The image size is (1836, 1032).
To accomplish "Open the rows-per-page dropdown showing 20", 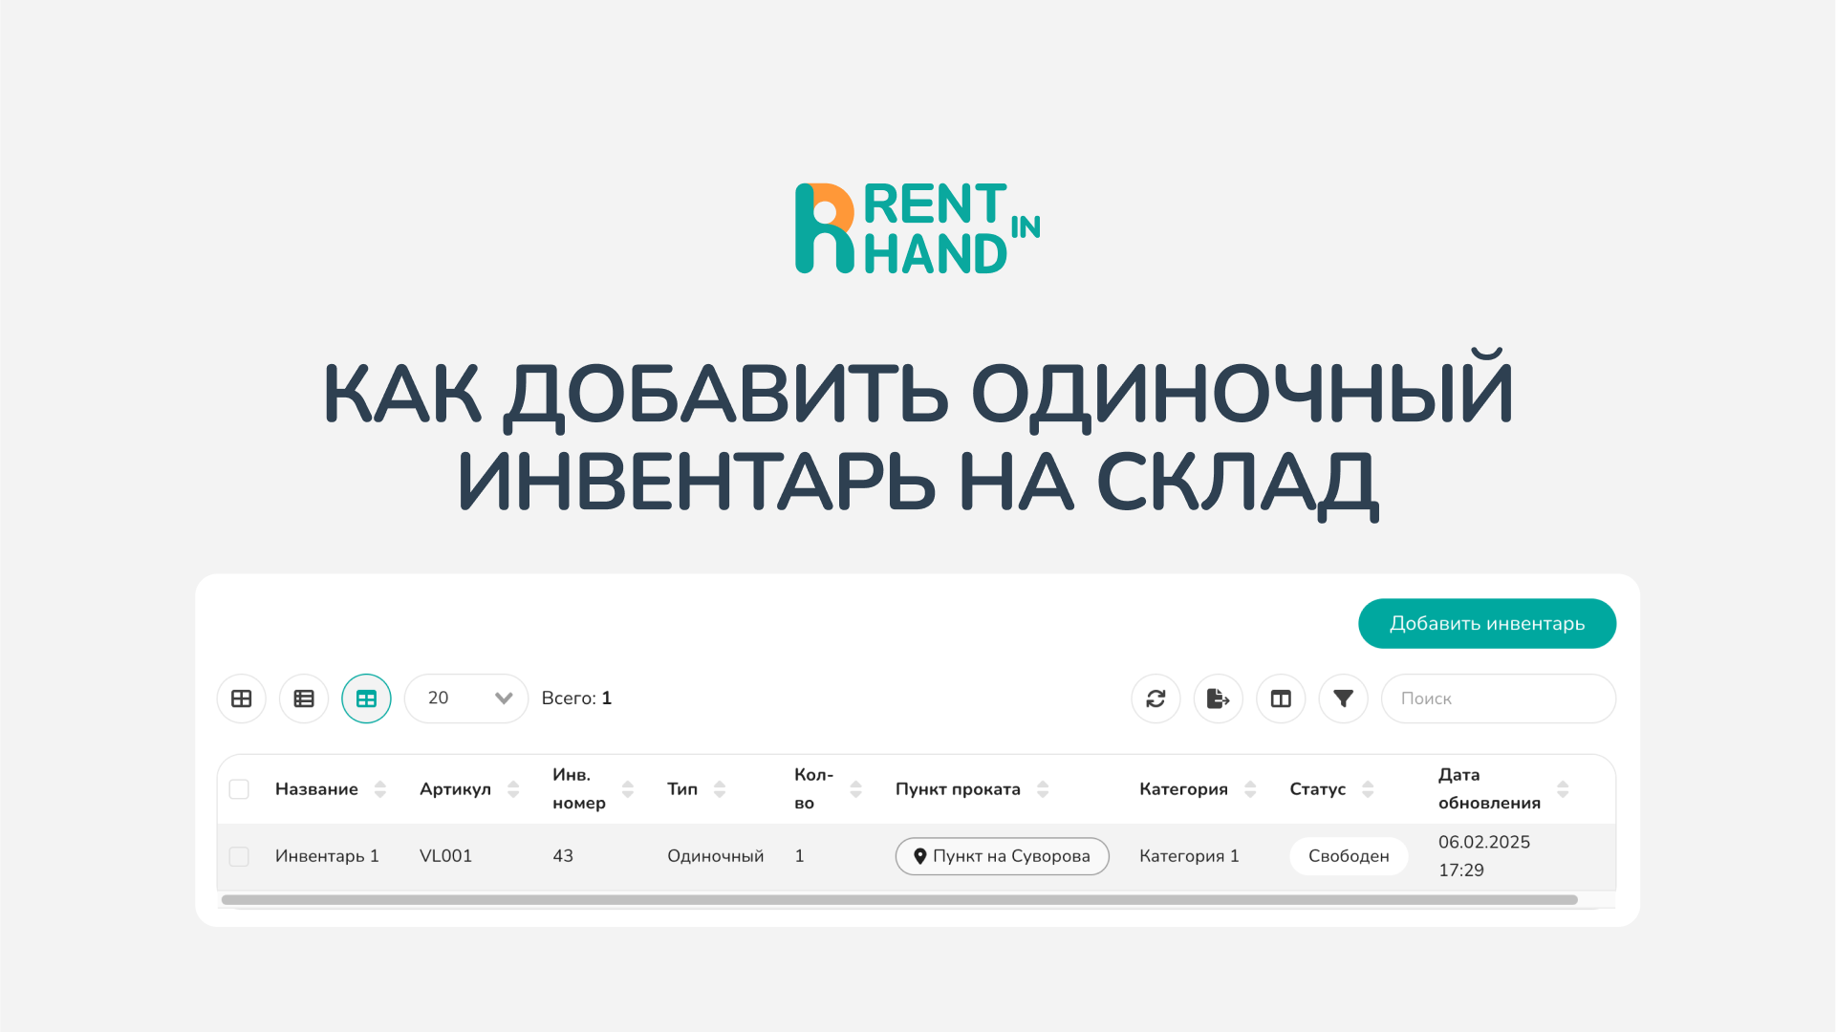I will point(466,699).
